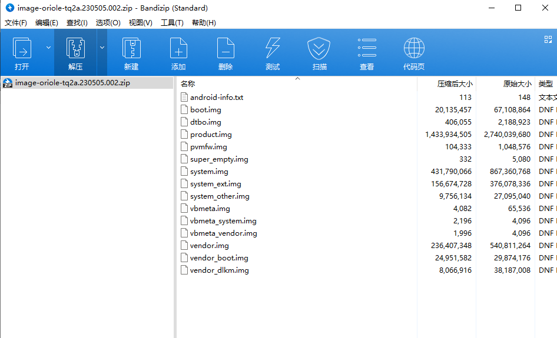Click original size 1,048,576
The width and height of the screenshot is (557, 338).
point(515,146)
